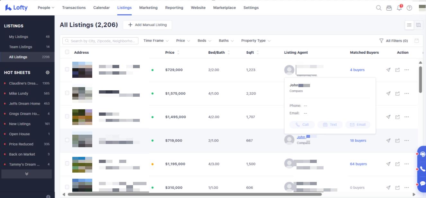
Task: Click the listing search input field
Action: (101, 41)
